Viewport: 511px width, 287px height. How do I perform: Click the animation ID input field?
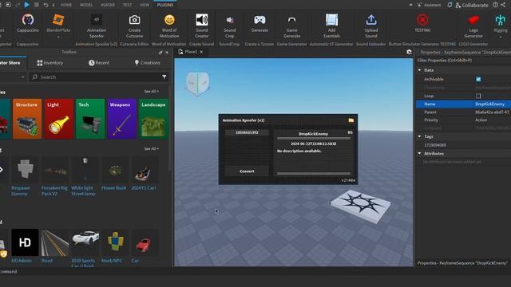coord(247,132)
